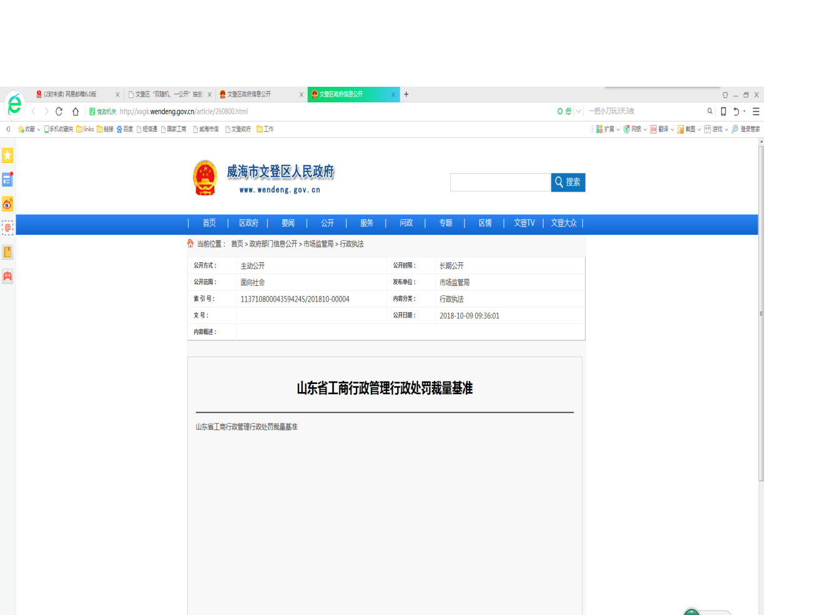Open the browser hamburger menu

click(x=756, y=112)
